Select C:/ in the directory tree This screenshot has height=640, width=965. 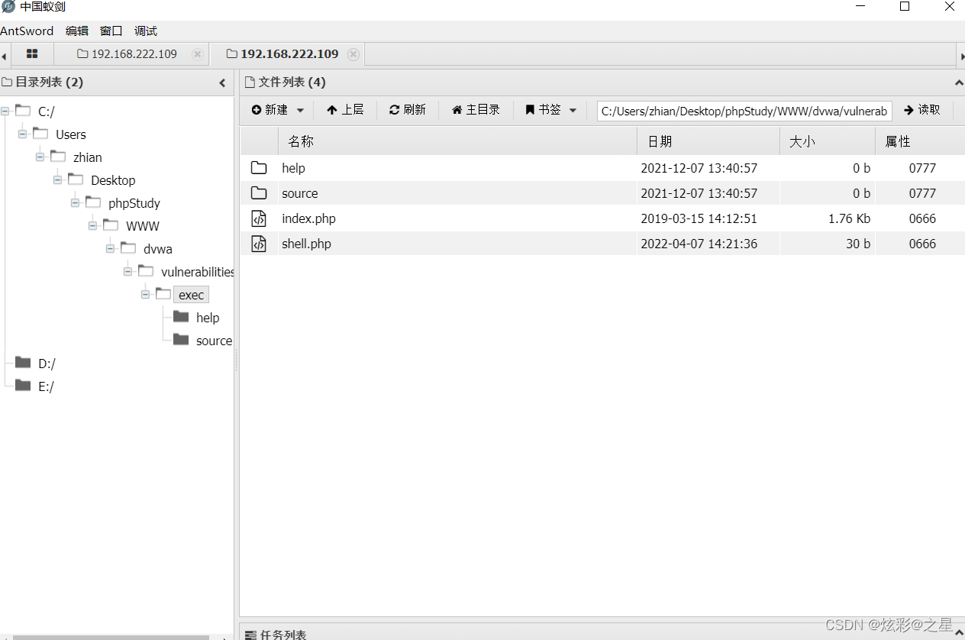[x=46, y=112]
